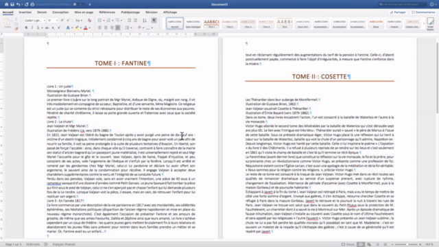This screenshot has width=439, height=247.
Task: Redo the last action
Action: point(27,4)
